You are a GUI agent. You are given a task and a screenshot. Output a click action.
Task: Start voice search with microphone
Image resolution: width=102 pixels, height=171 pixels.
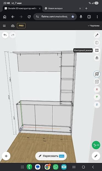point(81,17)
